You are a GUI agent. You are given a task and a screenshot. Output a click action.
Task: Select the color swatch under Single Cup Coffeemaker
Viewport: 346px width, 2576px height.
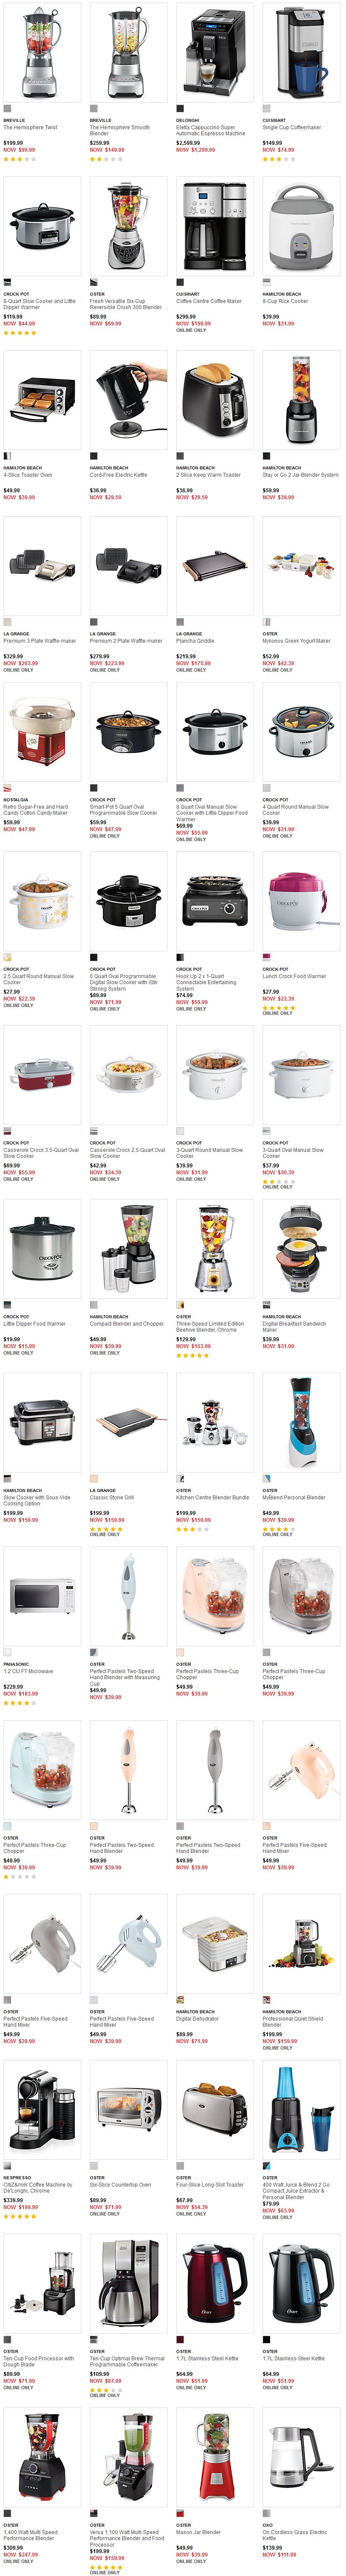(x=266, y=108)
